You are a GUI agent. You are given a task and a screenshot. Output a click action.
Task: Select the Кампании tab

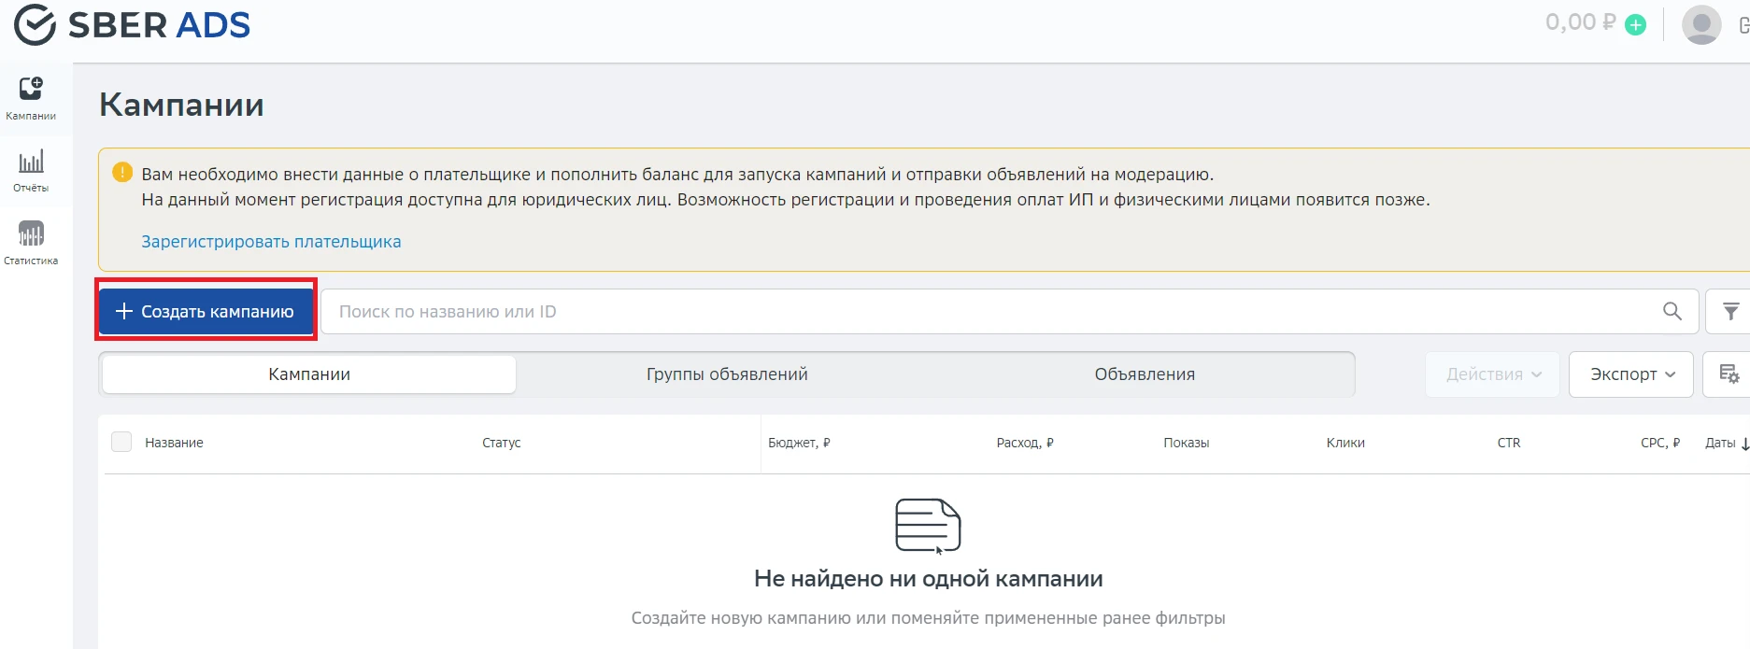(309, 374)
